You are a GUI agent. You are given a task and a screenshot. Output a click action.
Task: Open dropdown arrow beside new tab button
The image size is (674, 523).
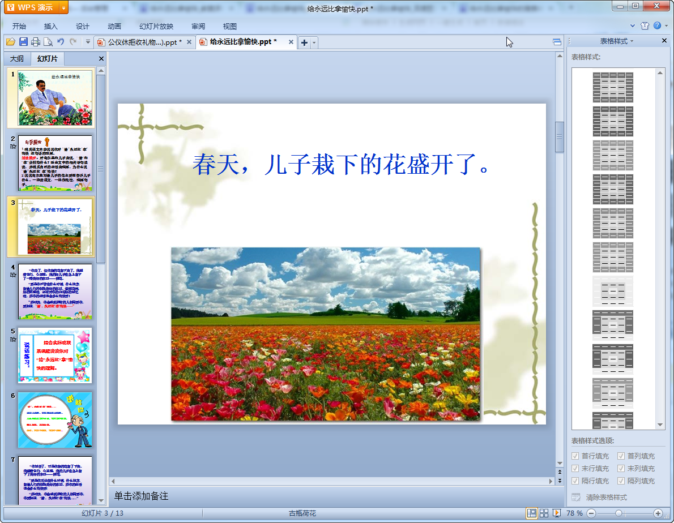[x=314, y=42]
